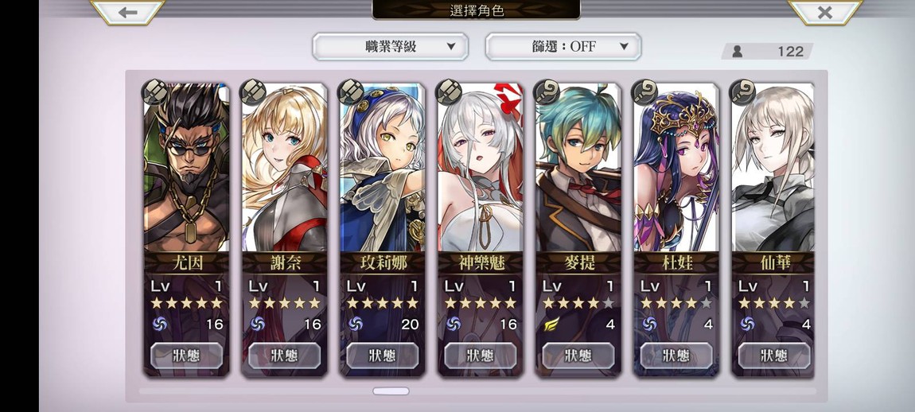Open 狀態 status for 謝奈
Screen dimensions: 915x412
284,356
